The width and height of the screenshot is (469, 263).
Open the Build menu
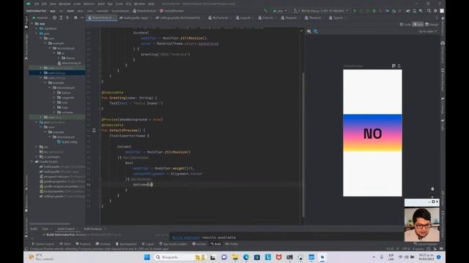coord(101,4)
